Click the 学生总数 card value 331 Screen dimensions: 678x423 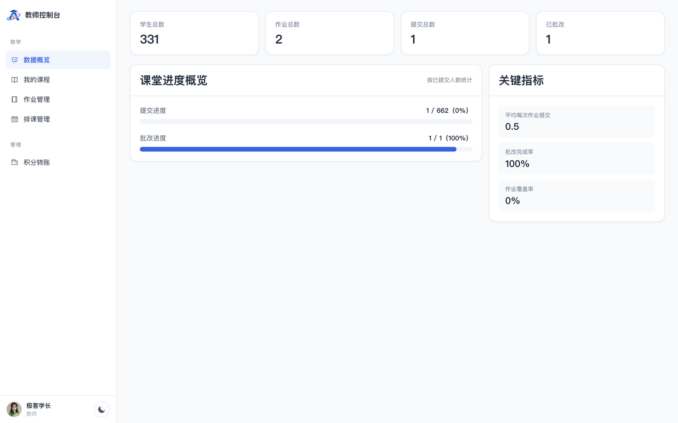pyautogui.click(x=149, y=39)
